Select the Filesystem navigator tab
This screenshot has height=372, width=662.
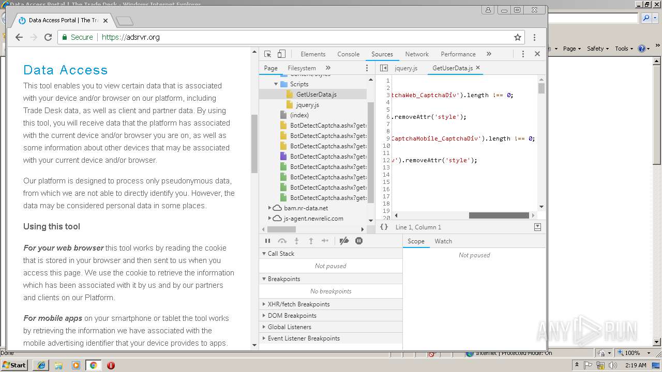coord(302,68)
